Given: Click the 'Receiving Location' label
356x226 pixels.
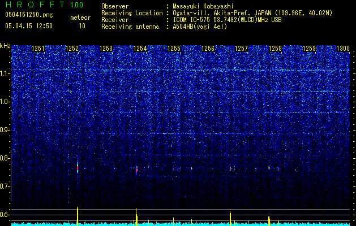Looking at the screenshot, I should [x=132, y=13].
